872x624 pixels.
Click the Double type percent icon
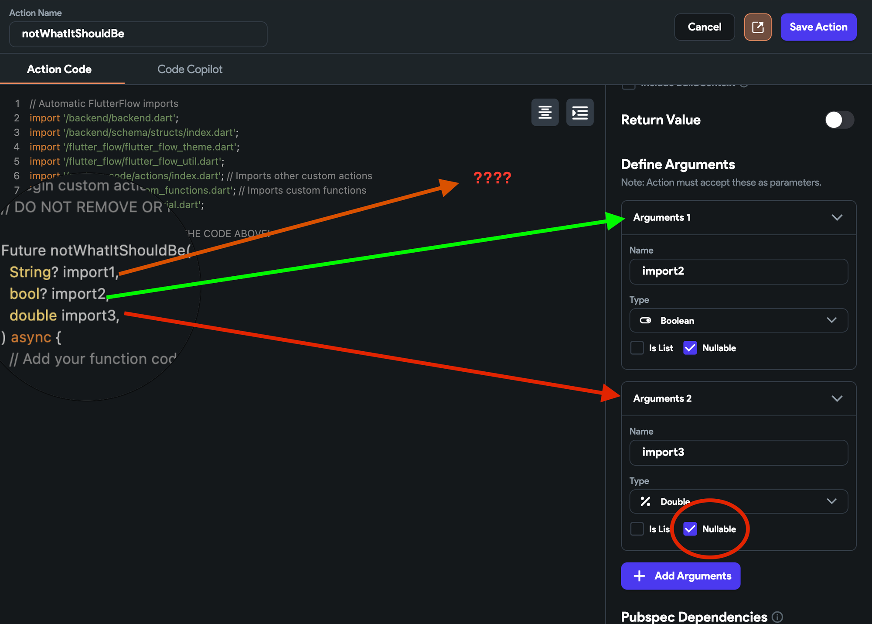point(645,501)
